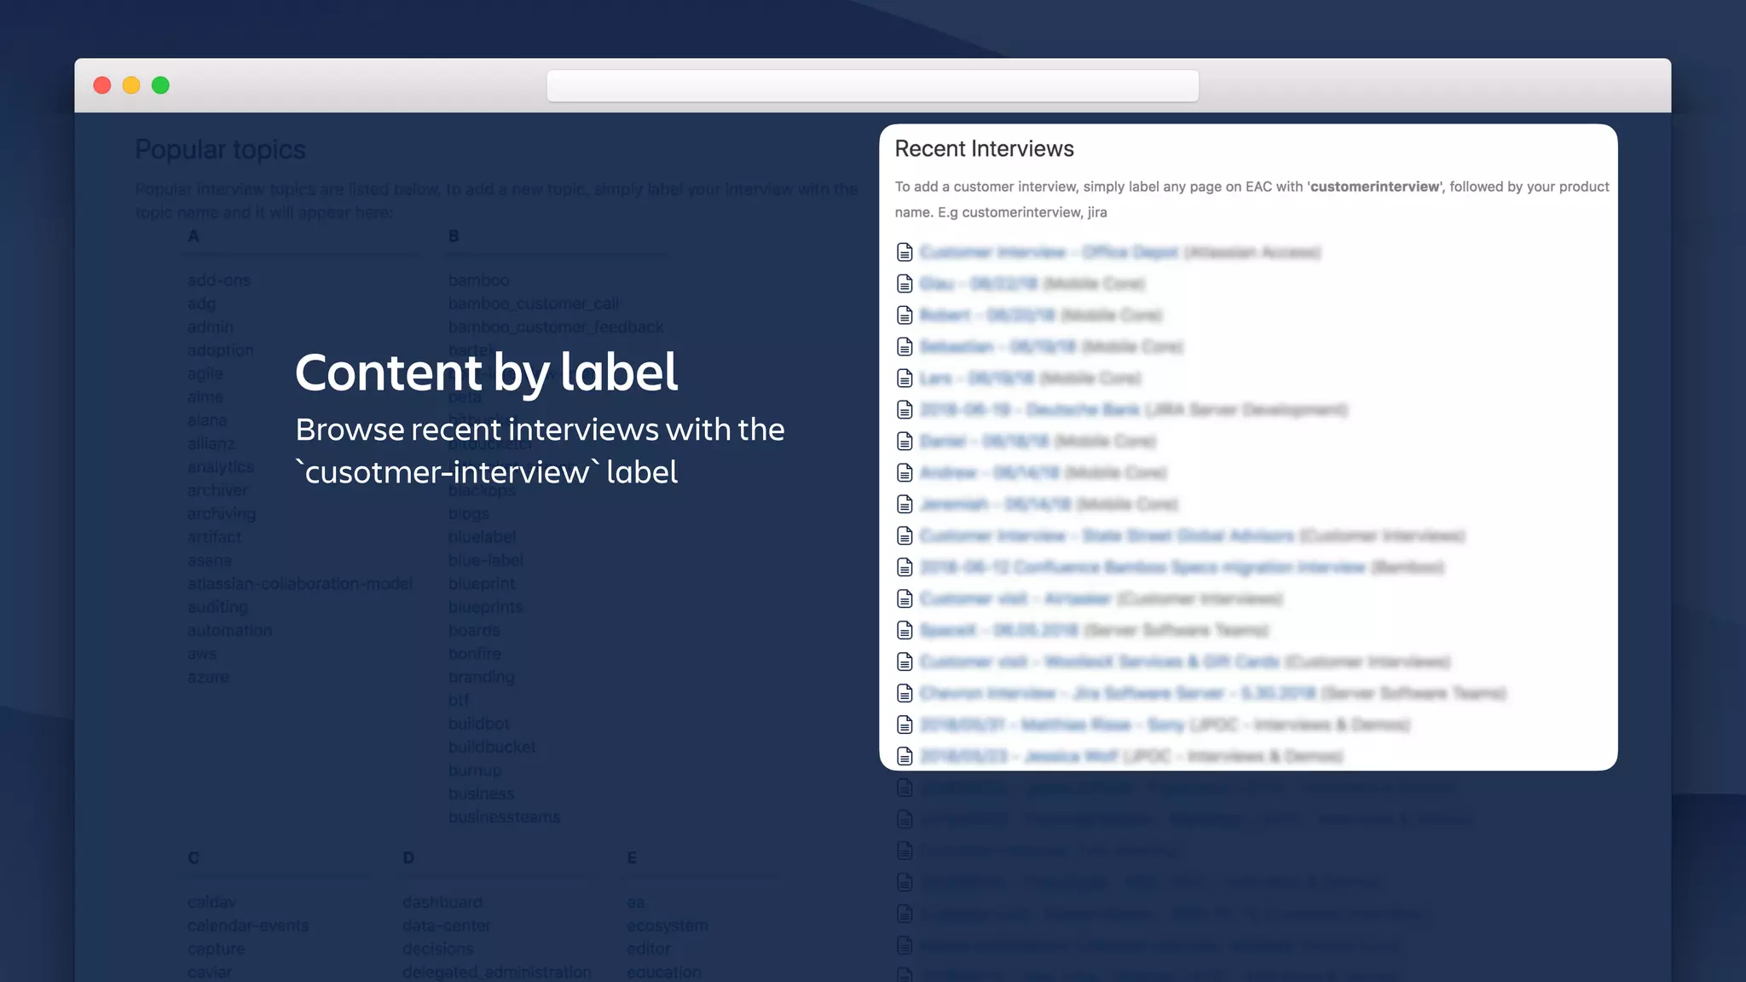1746x982 pixels.
Task: Click page icon beside Jessica Wolf entry
Action: point(905,757)
